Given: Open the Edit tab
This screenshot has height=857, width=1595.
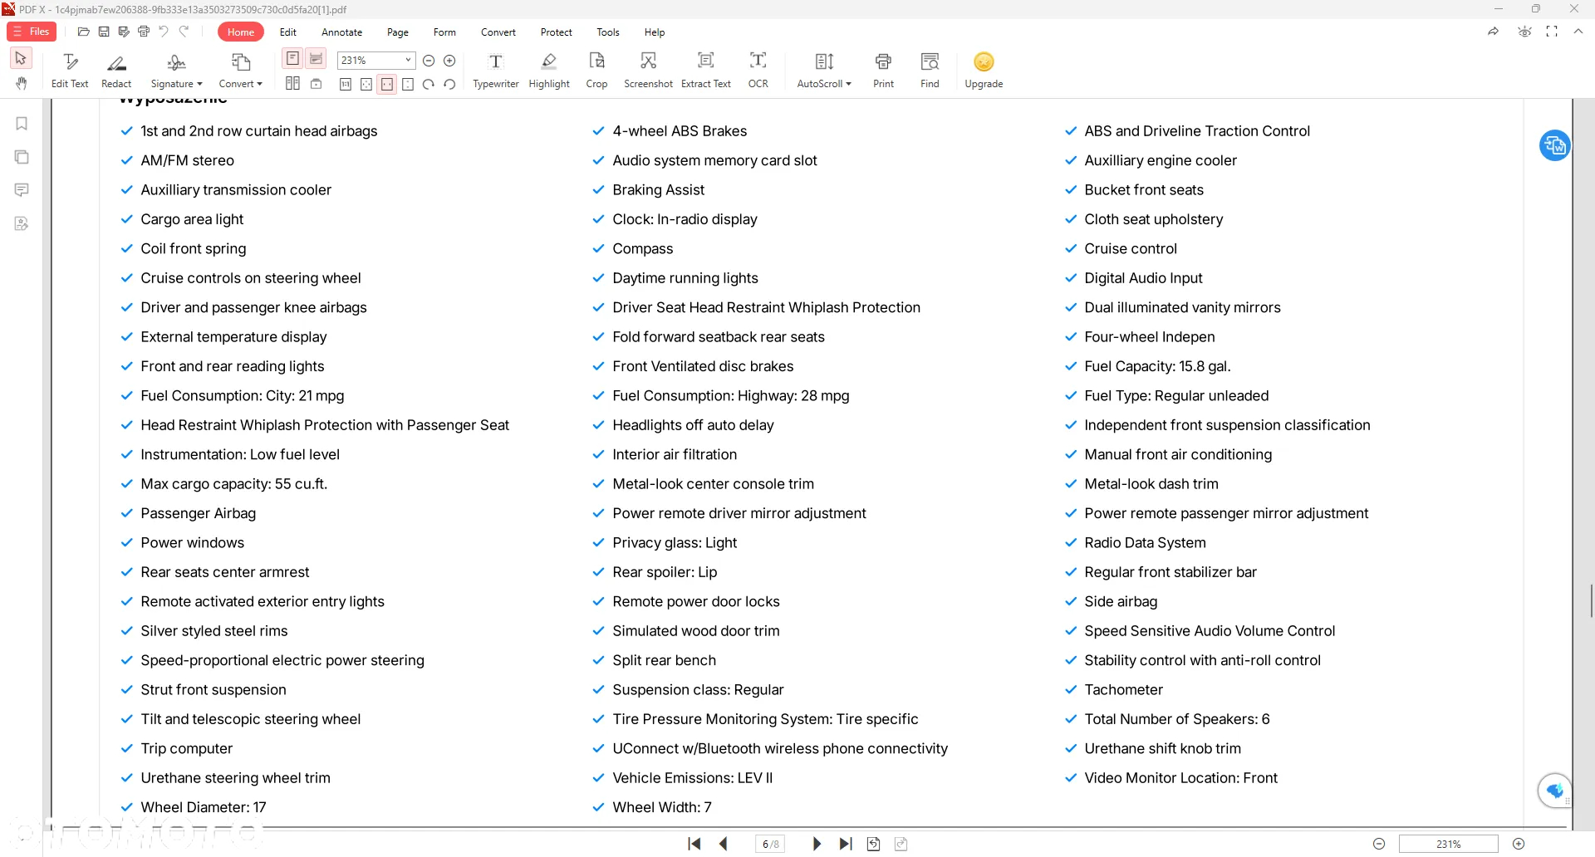Looking at the screenshot, I should click(x=288, y=32).
